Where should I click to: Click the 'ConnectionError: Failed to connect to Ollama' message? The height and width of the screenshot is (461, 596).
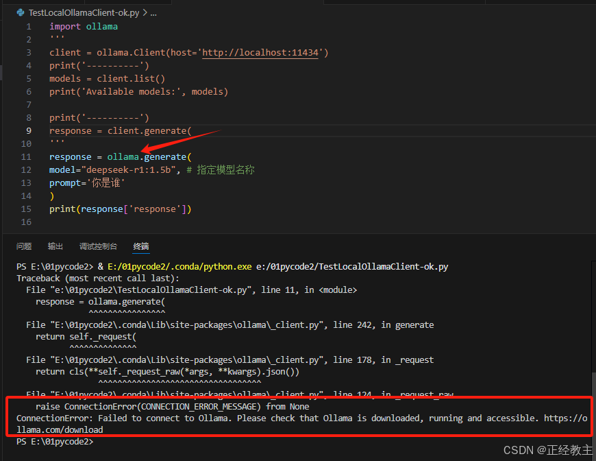click(x=302, y=424)
